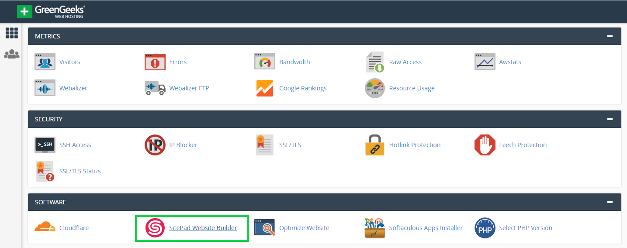Click the Softaculous Apps Installer icon
This screenshot has width=627, height=248.
(x=375, y=228)
